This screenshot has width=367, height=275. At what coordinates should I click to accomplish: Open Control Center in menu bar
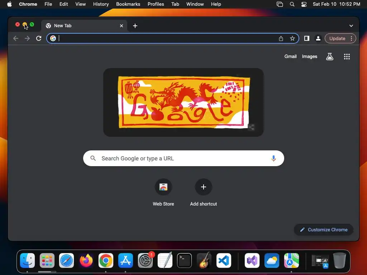point(304,4)
